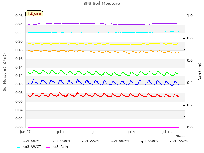The height and width of the screenshot is (153, 204).
Task: Toggle sp3_VWC2 series in the legend
Action: point(58,141)
